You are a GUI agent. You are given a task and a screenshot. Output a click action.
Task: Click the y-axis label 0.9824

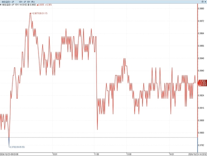coord(201,95)
